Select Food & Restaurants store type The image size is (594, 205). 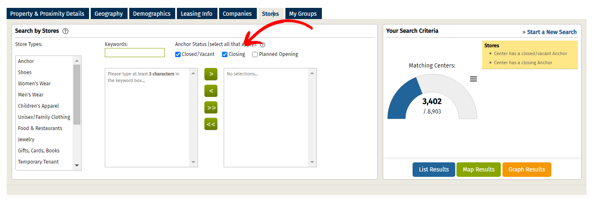pos(40,128)
